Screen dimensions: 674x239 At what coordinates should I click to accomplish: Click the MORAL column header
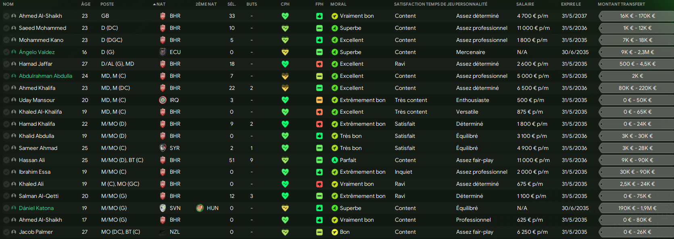coord(338,4)
